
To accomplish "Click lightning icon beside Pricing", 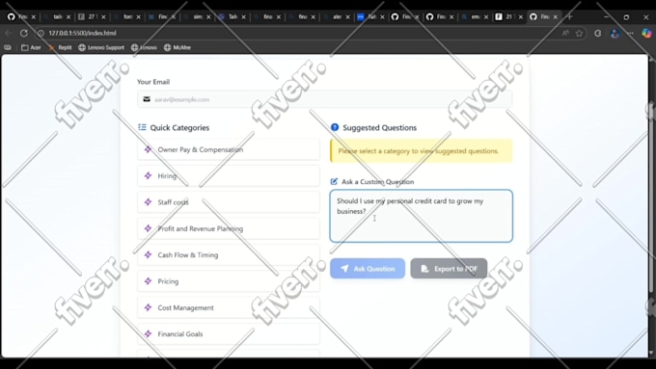I will (148, 280).
